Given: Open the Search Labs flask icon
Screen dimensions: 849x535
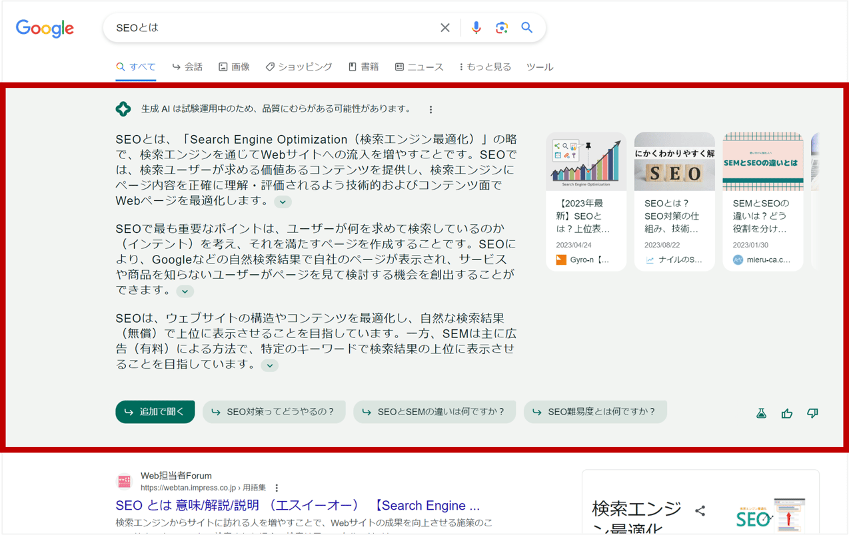Looking at the screenshot, I should click(761, 413).
